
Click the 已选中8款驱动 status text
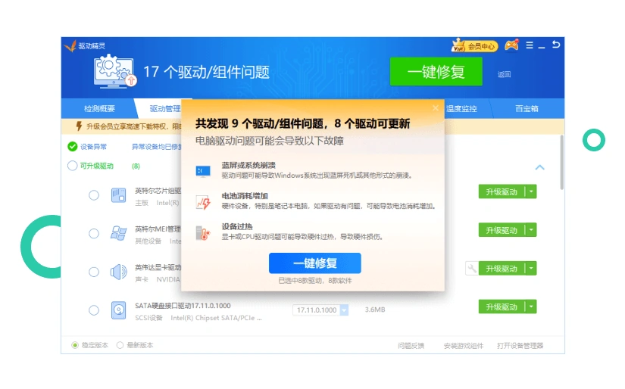[x=315, y=281]
